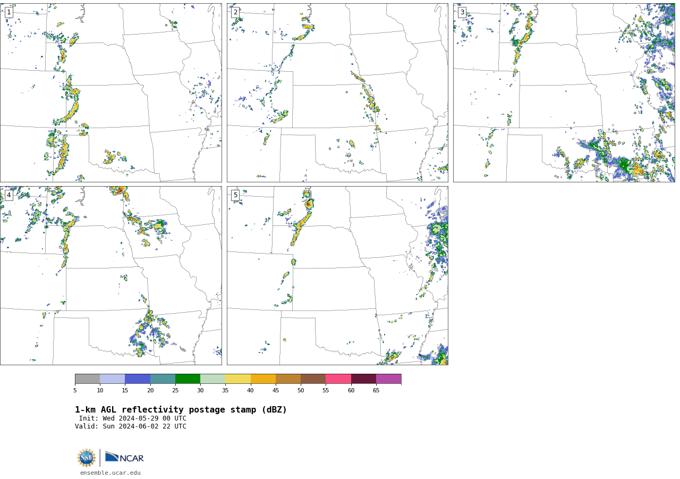Open ensemble member 2 reflectivity map
Screen dimensions: 680x479
point(337,93)
